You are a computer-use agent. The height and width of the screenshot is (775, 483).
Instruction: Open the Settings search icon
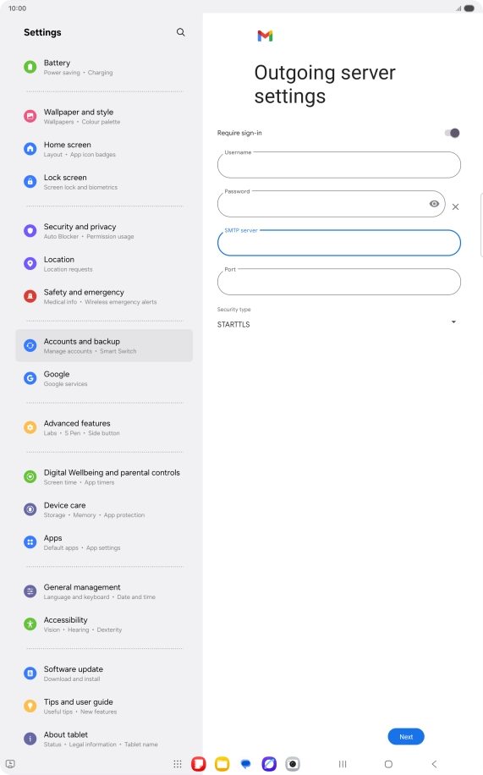click(180, 32)
